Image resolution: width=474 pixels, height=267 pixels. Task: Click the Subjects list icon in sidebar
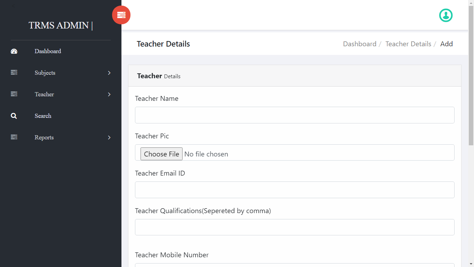point(14,72)
